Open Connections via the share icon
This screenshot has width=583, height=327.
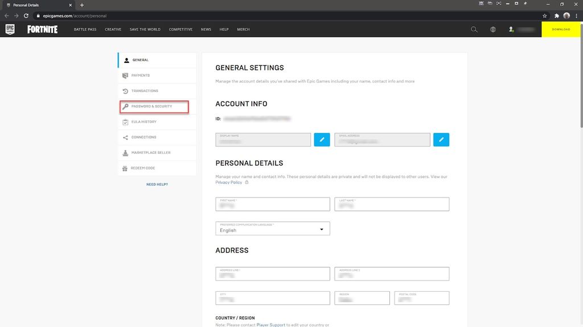coord(126,137)
